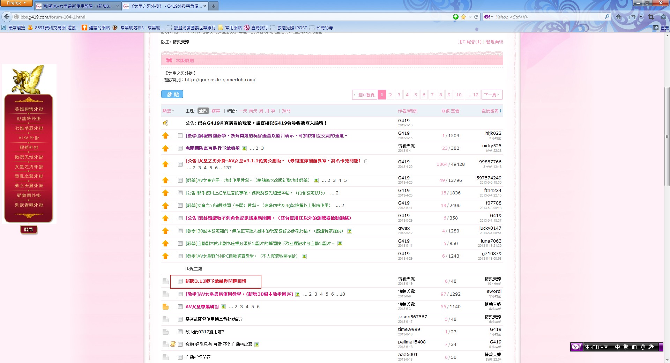Open the Firefox menu dropdown
Screen dimensions: 670x363
click(x=16, y=3)
